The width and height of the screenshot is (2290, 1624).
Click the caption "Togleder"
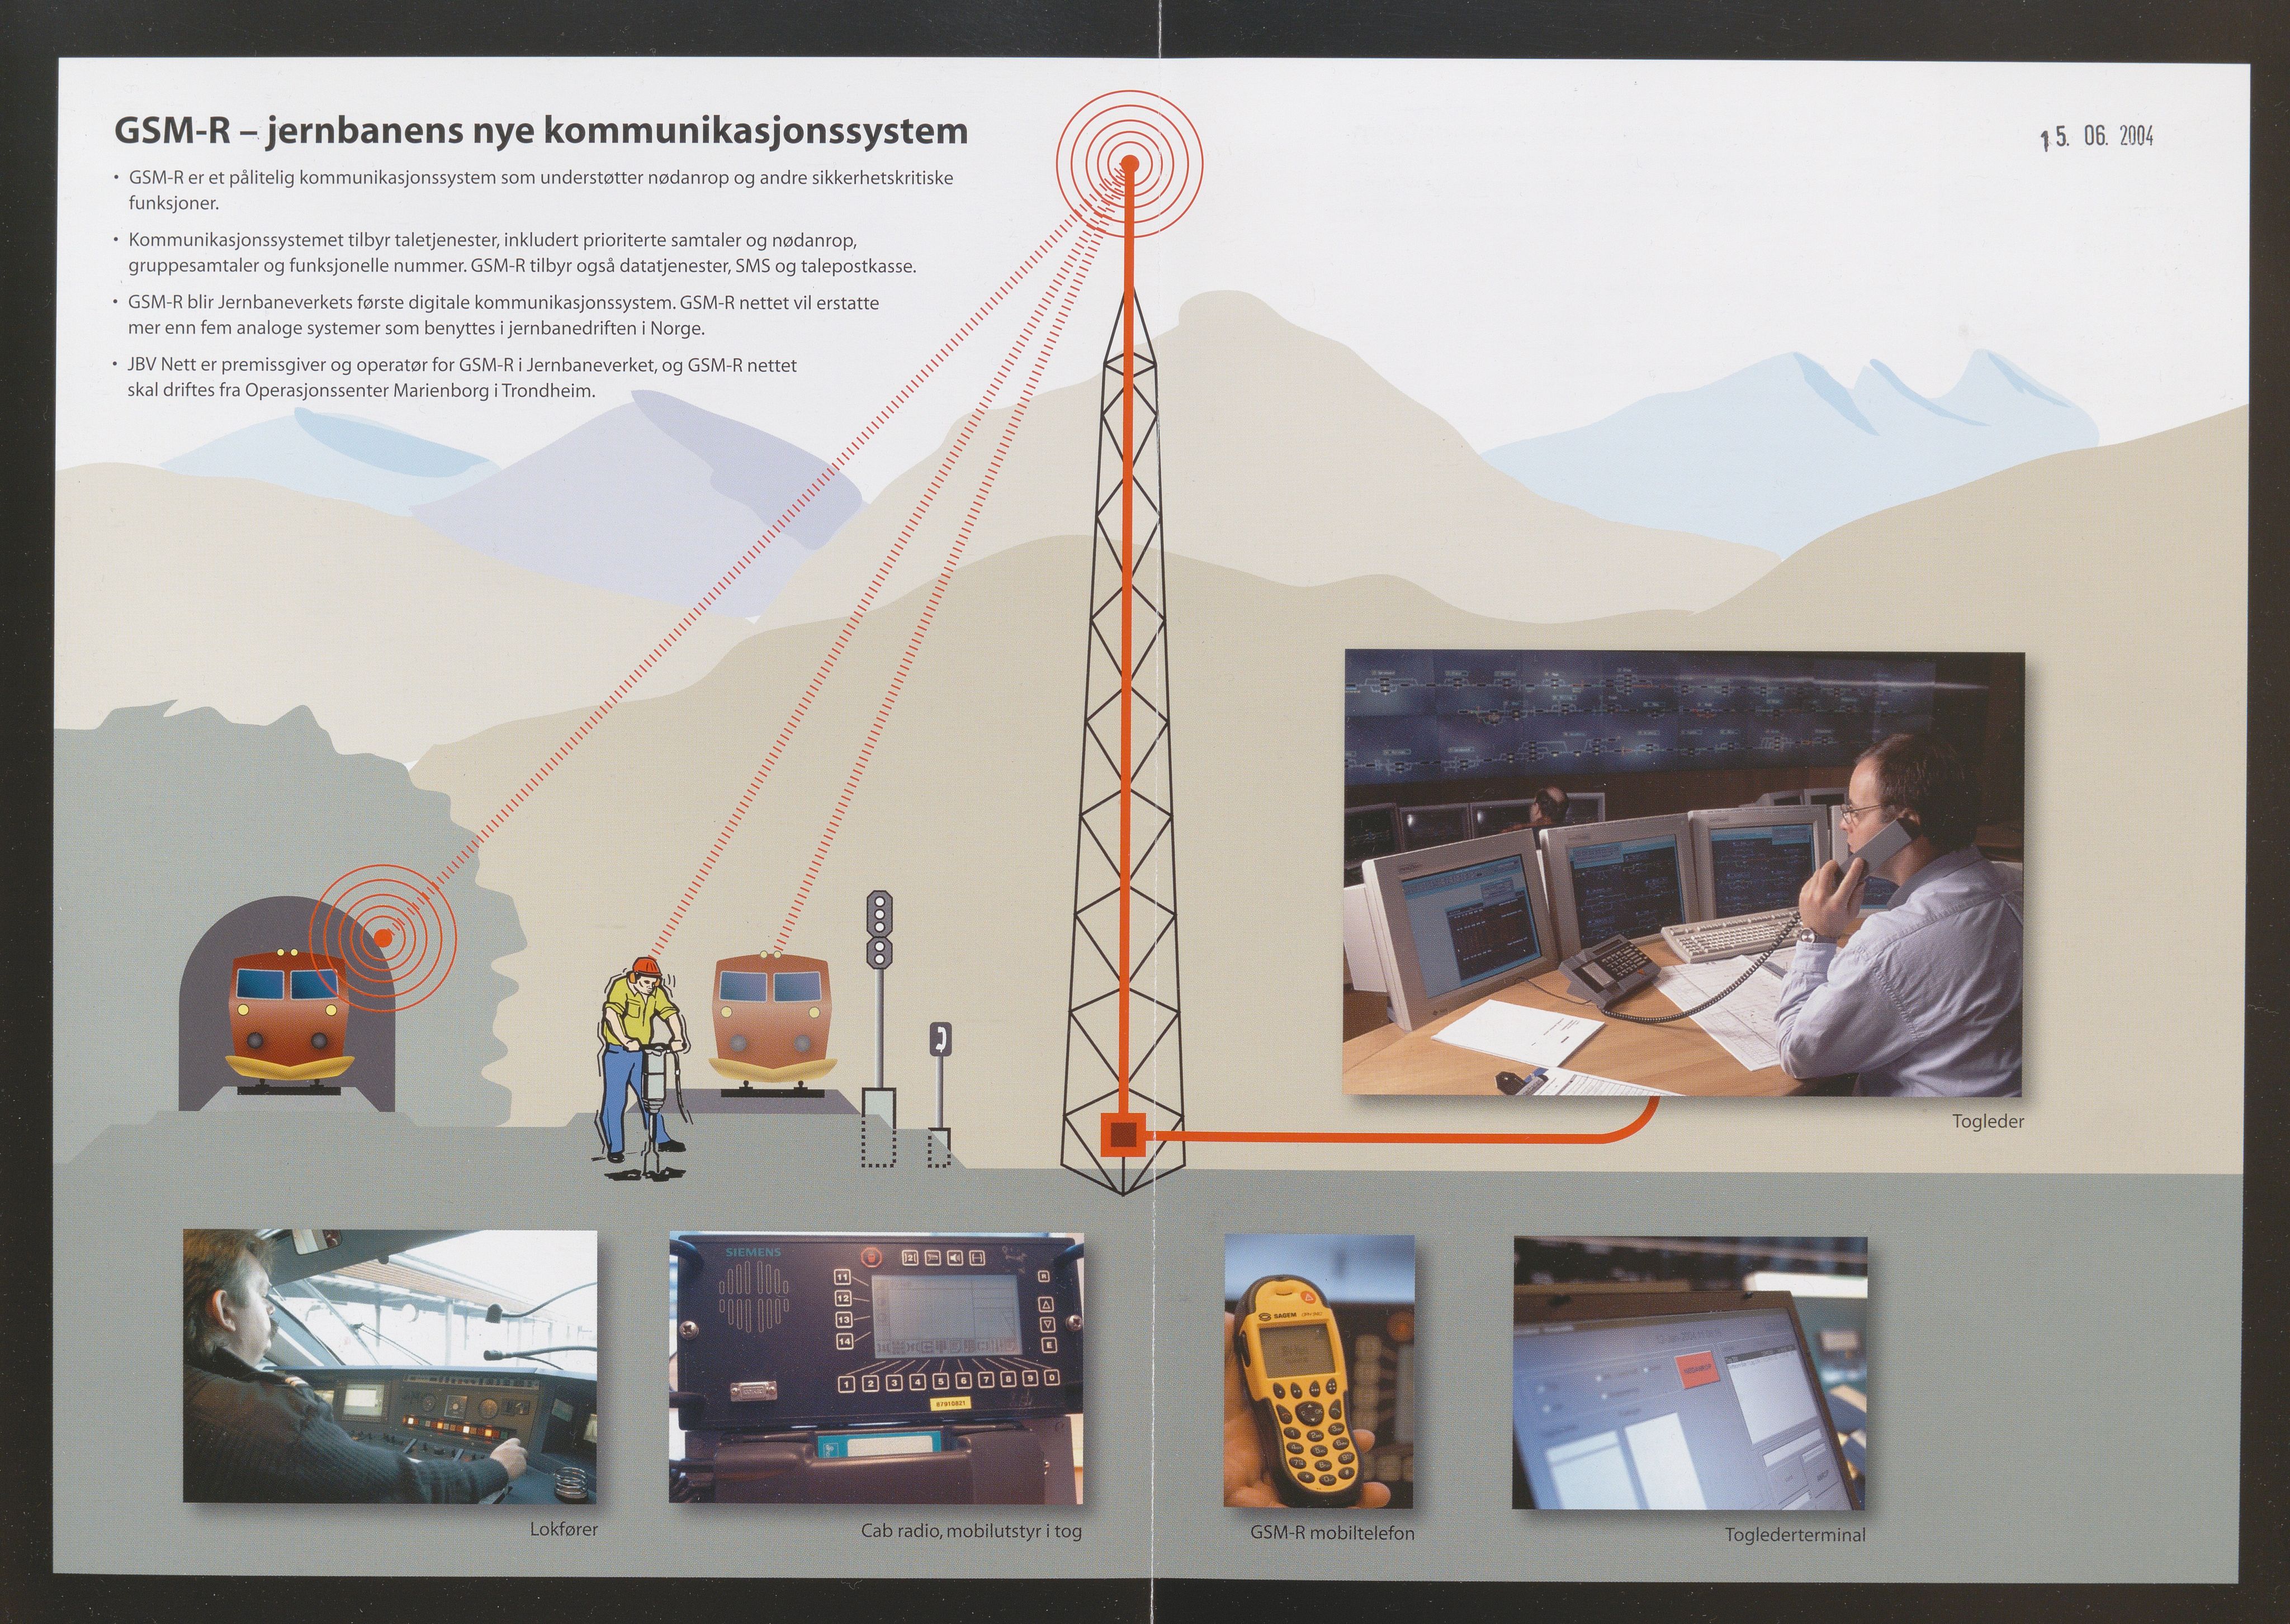pyautogui.click(x=1988, y=1122)
